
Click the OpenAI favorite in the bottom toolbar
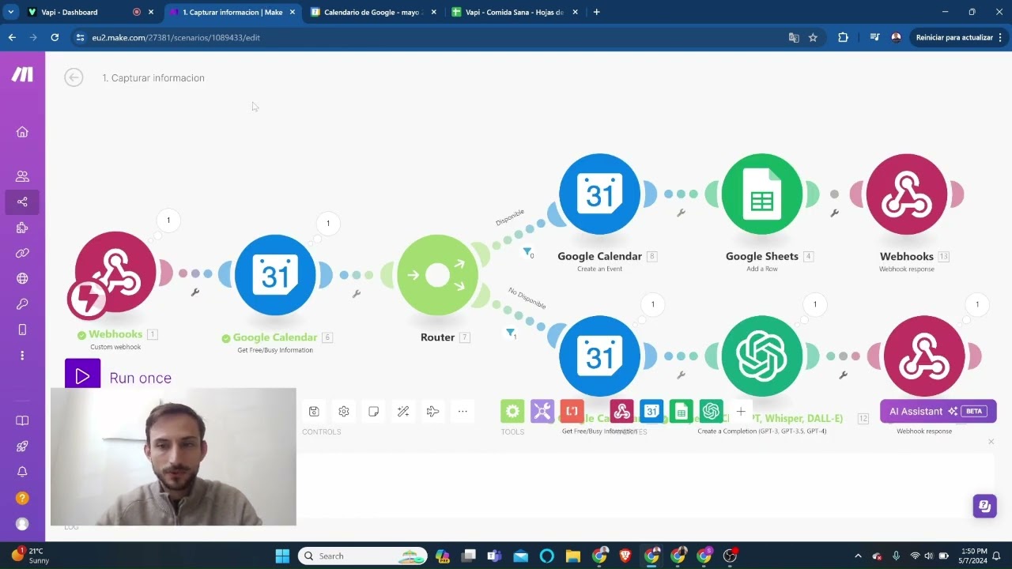(x=711, y=411)
